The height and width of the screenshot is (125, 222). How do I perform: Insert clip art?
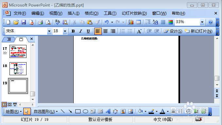[x=123, y=111]
